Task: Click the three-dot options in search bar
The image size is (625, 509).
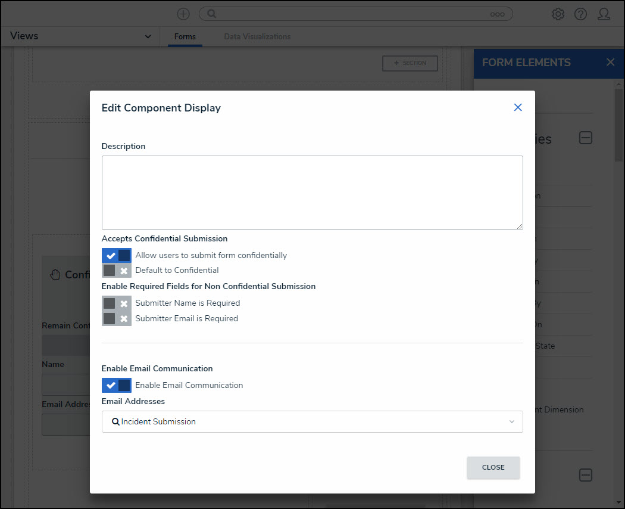Action: (x=497, y=14)
